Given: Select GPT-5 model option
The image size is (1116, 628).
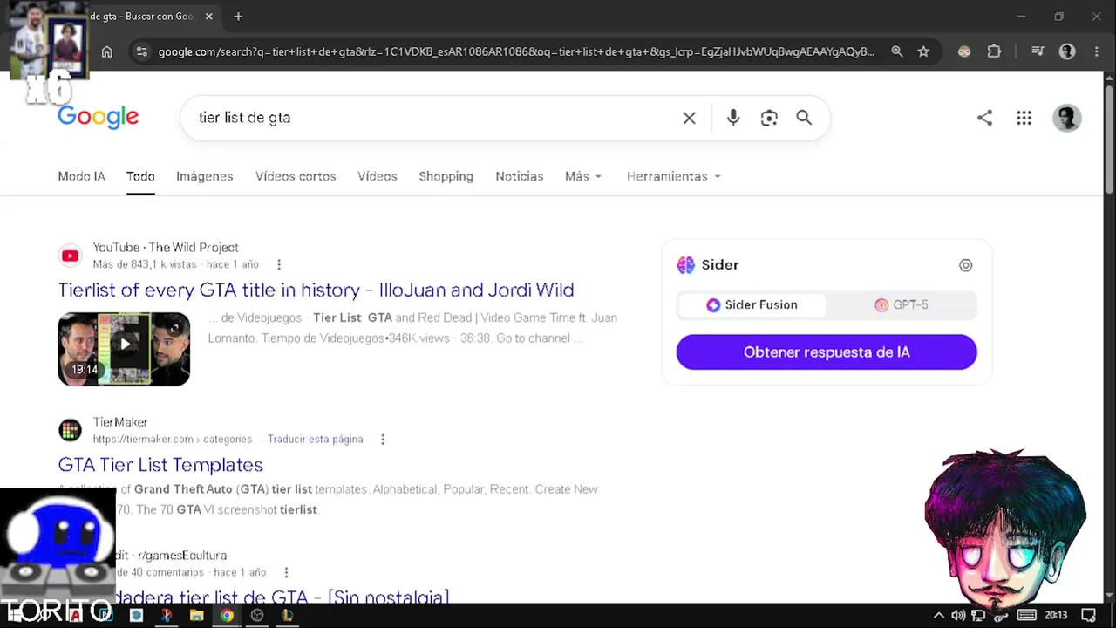Looking at the screenshot, I should point(901,304).
